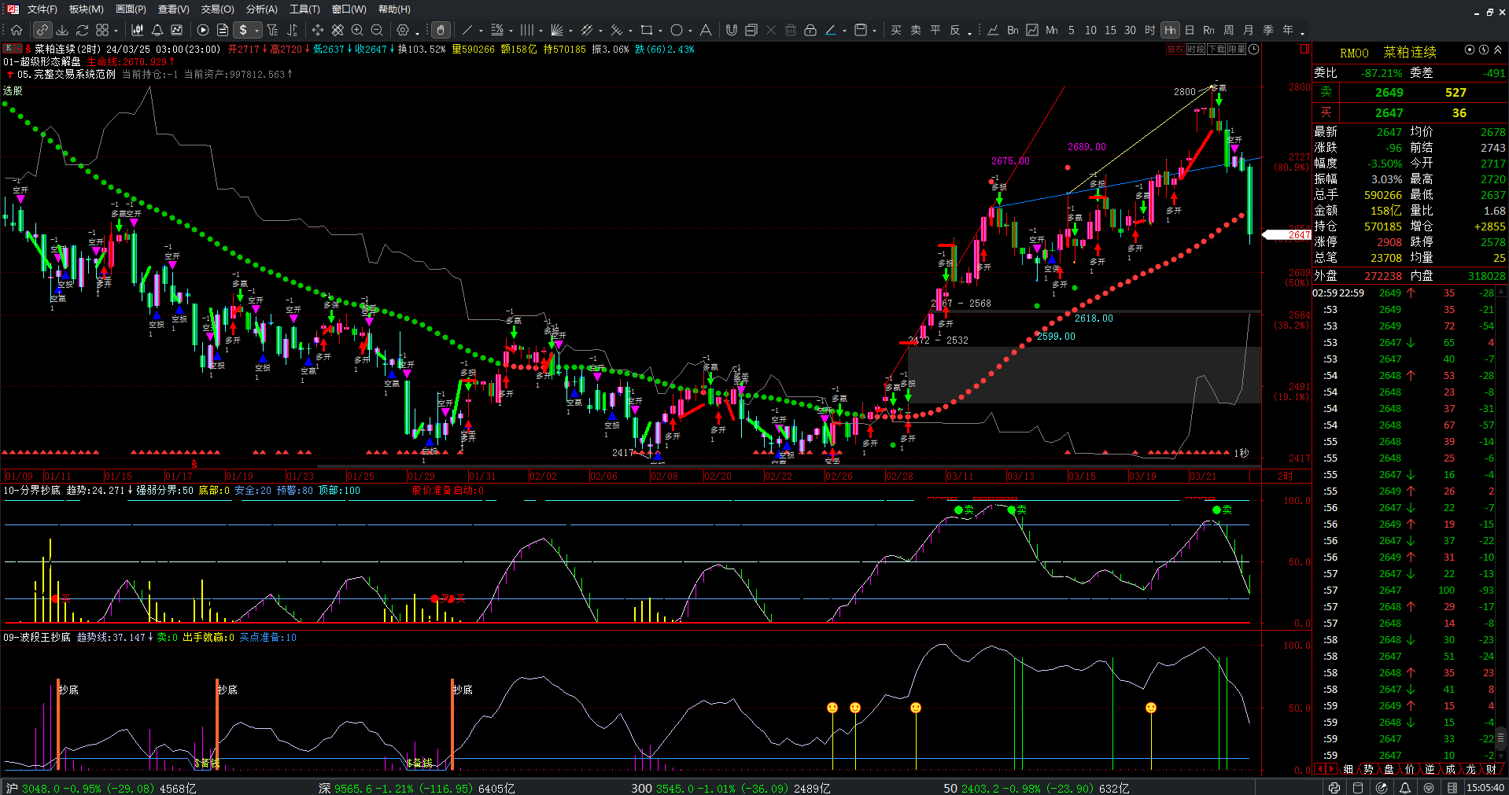Toggle the magnet snap icon

(732, 30)
